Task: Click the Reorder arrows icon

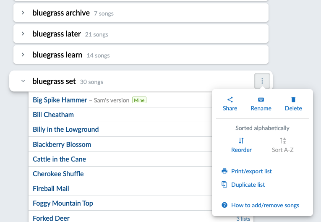Action: tap(241, 141)
